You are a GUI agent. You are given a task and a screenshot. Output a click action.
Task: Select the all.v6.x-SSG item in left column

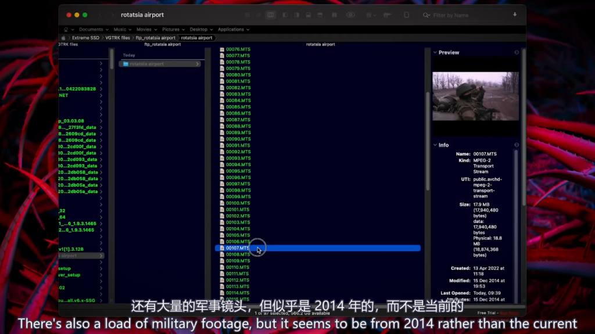[x=77, y=300]
